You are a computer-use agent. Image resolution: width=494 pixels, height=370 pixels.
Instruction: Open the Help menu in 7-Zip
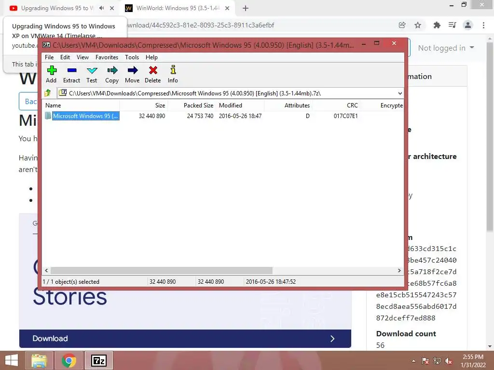coord(151,57)
